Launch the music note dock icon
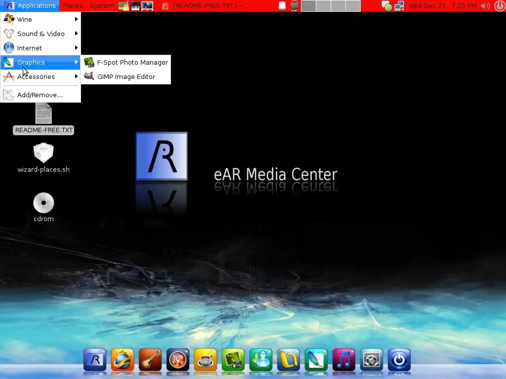Viewport: 506px width, 379px height. 344,360
